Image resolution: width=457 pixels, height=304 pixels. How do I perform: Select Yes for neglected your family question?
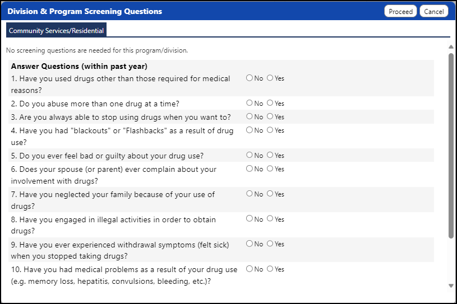pos(270,194)
